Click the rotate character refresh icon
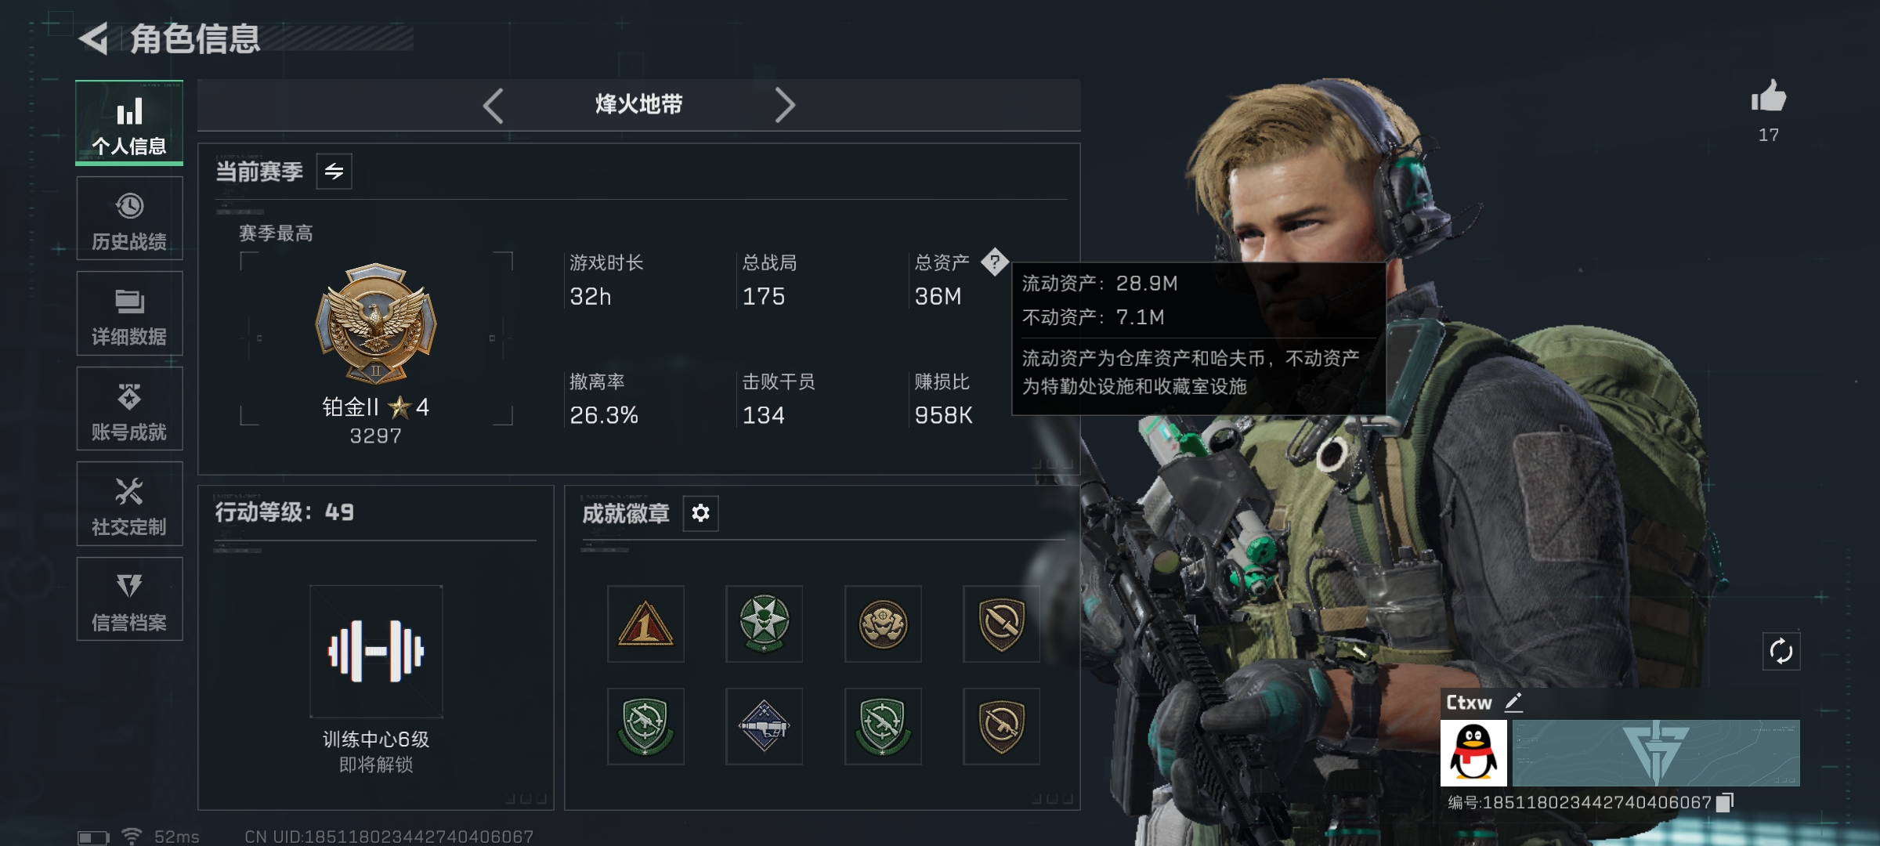Image resolution: width=1880 pixels, height=846 pixels. coord(1781,651)
